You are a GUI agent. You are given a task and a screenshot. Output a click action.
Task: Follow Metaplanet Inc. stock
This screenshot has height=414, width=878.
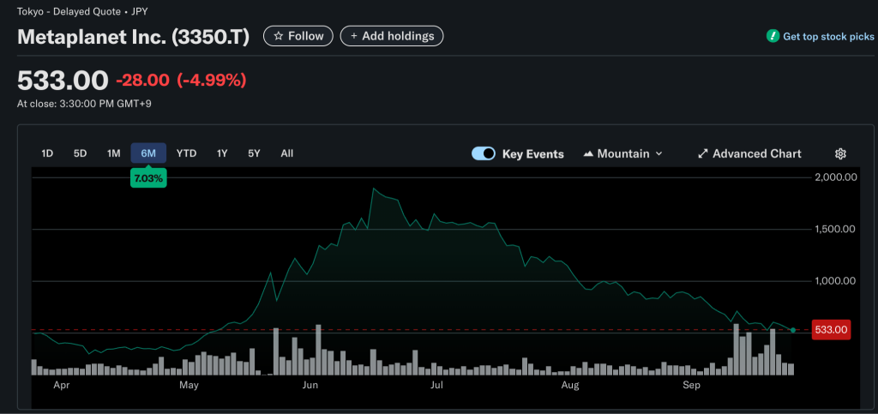298,36
